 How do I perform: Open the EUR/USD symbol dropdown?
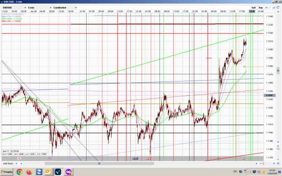(x=14, y=8)
